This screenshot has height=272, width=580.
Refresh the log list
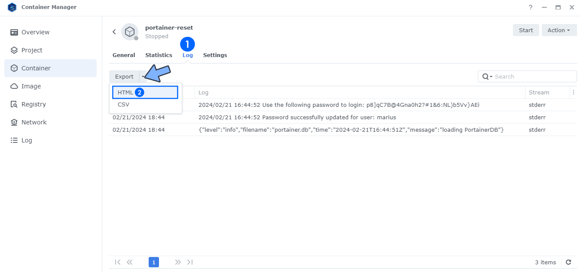coord(568,262)
